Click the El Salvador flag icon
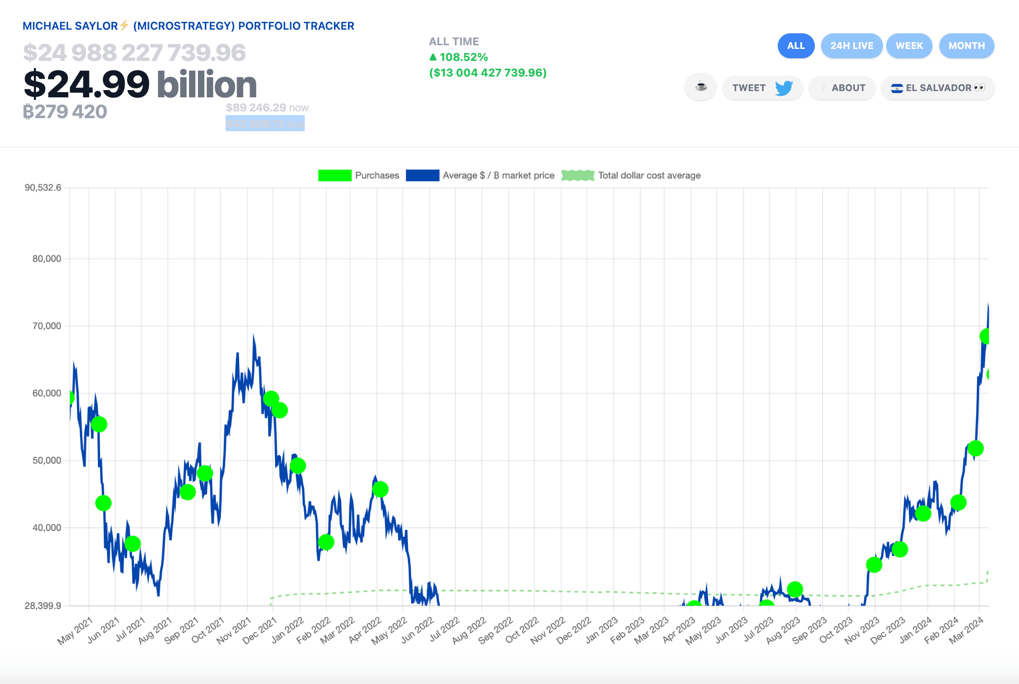 coord(897,88)
